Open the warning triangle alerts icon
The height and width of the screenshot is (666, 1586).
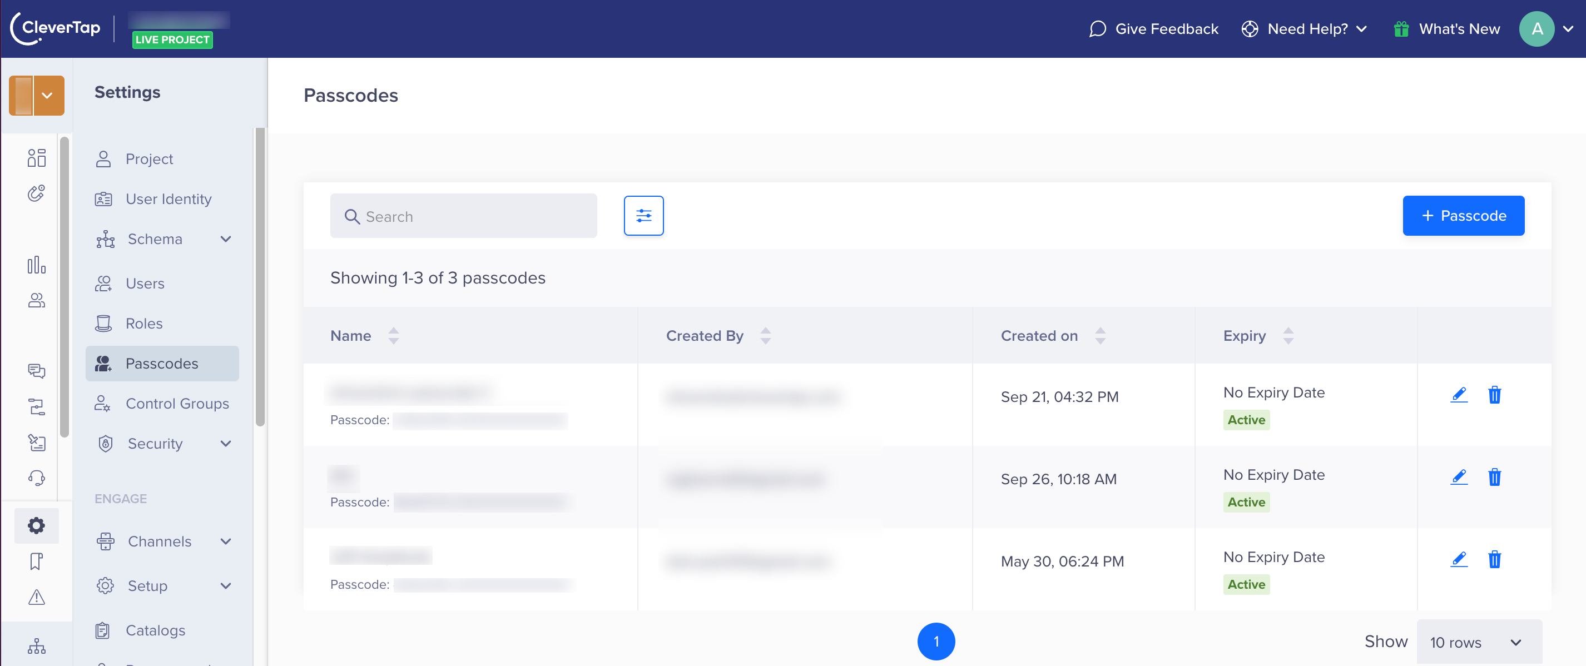point(36,597)
